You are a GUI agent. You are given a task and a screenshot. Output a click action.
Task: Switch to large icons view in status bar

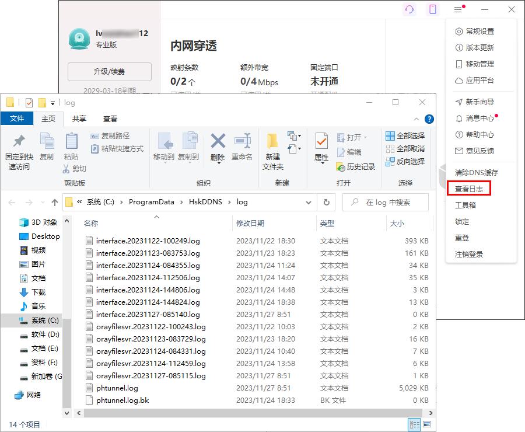pos(427,424)
